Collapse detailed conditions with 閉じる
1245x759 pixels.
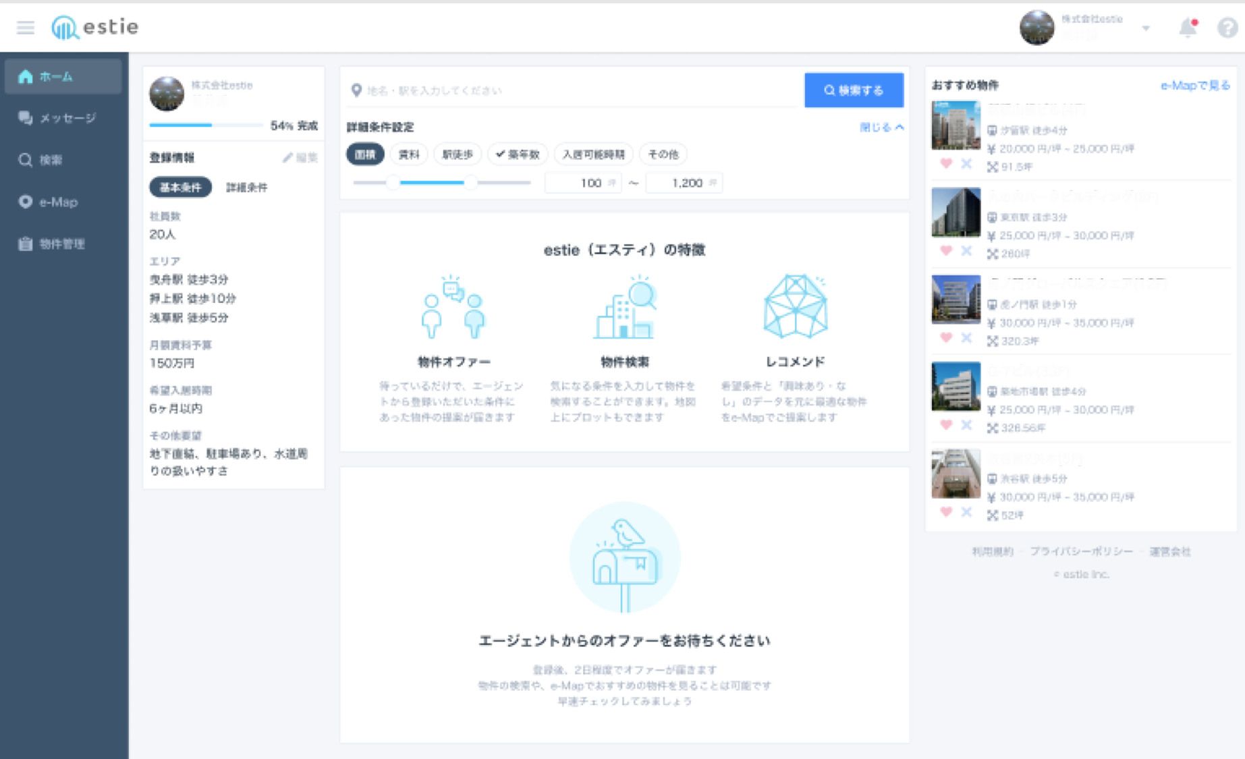881,127
